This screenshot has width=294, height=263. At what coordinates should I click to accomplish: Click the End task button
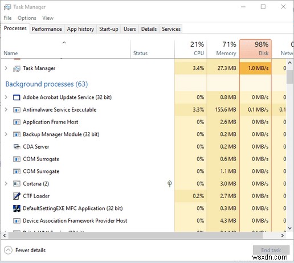(x=271, y=250)
